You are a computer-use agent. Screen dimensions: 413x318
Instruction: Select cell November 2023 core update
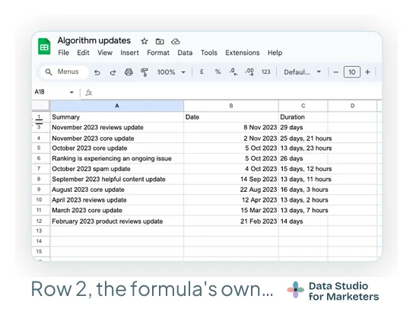pyautogui.click(x=116, y=138)
